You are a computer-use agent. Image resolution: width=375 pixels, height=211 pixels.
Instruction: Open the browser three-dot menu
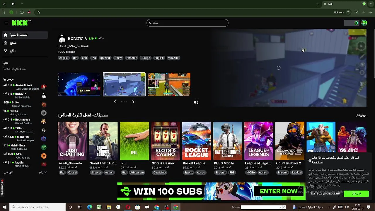coord(4,12)
